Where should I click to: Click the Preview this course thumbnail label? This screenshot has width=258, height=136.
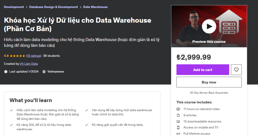(209, 42)
